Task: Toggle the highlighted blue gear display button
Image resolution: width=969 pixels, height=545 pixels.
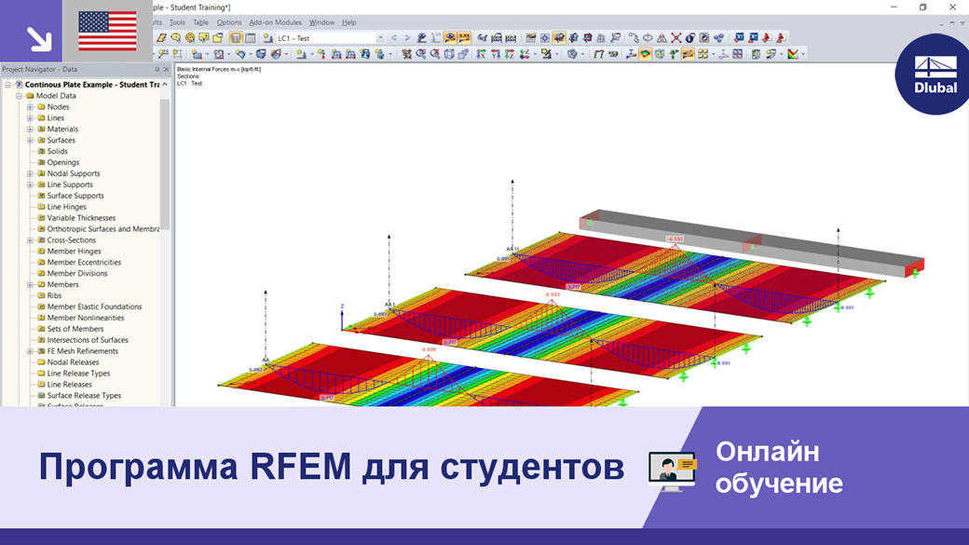Action: 559,38
